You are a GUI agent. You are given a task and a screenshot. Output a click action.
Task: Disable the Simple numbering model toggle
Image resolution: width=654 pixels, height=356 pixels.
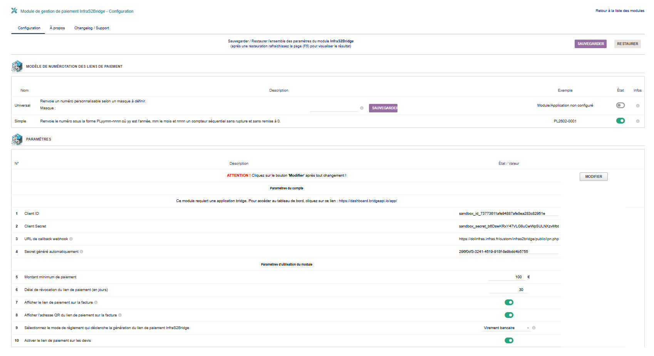(x=620, y=121)
